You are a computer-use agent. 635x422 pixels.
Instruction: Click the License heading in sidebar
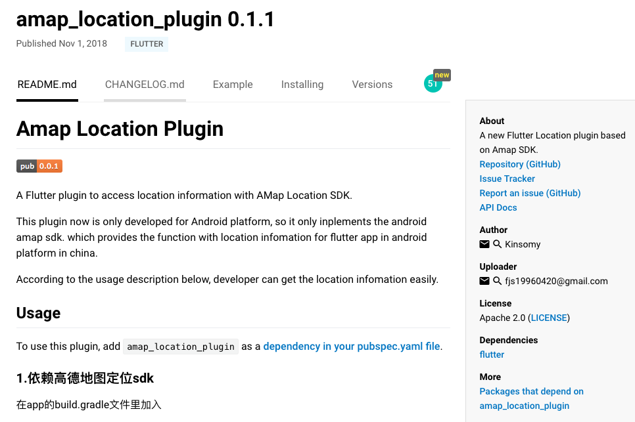(x=495, y=303)
